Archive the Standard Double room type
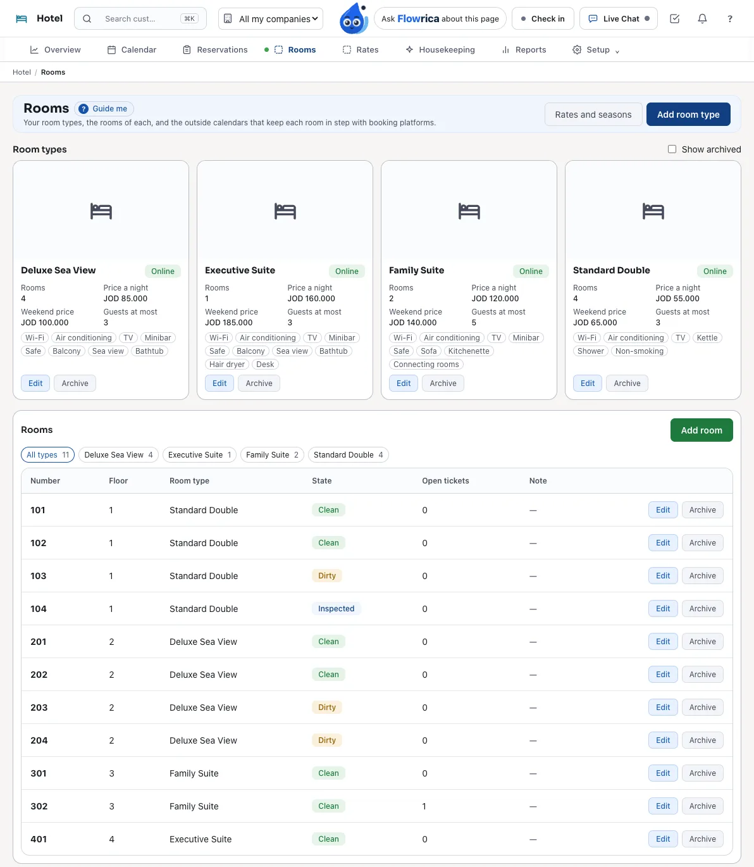This screenshot has width=754, height=867. [627, 384]
